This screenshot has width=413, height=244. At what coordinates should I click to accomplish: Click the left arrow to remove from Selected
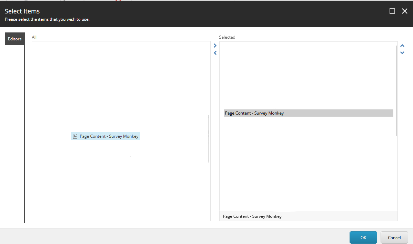tap(215, 52)
